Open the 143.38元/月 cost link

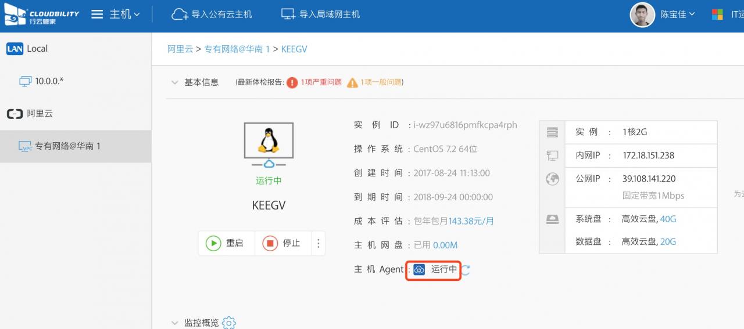[x=471, y=221]
